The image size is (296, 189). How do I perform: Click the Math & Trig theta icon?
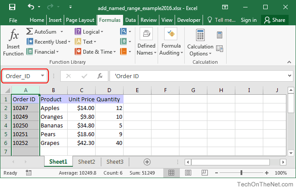(x=123, y=41)
